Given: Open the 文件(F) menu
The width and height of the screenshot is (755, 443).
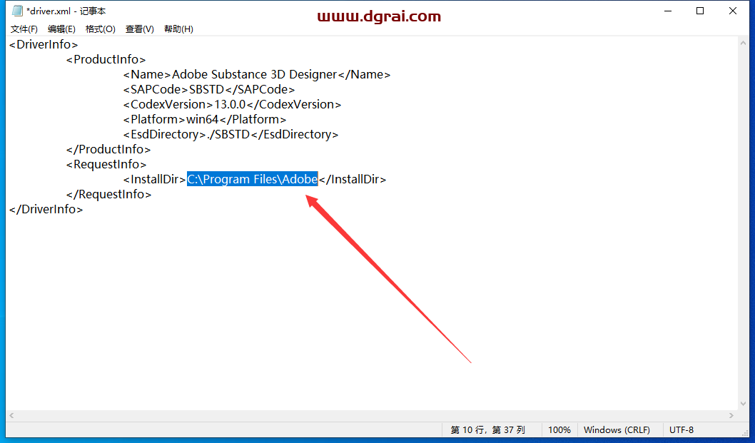Looking at the screenshot, I should [24, 29].
